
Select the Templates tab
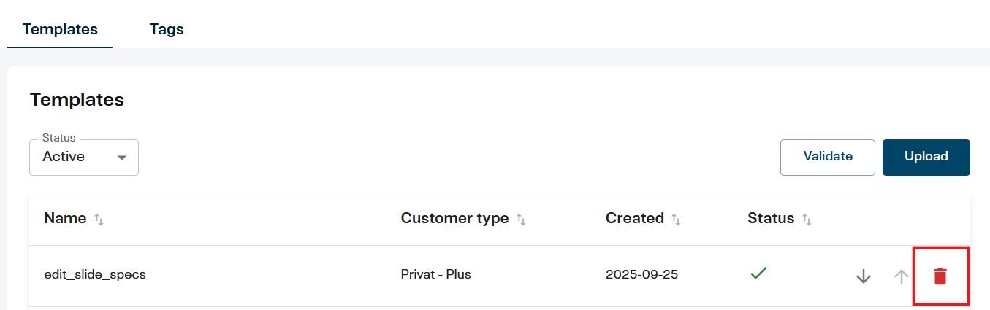tap(60, 30)
